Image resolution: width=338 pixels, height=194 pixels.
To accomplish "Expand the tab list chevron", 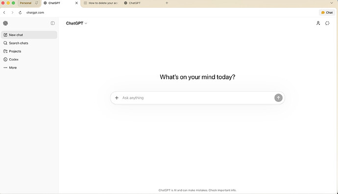I will 332,3.
